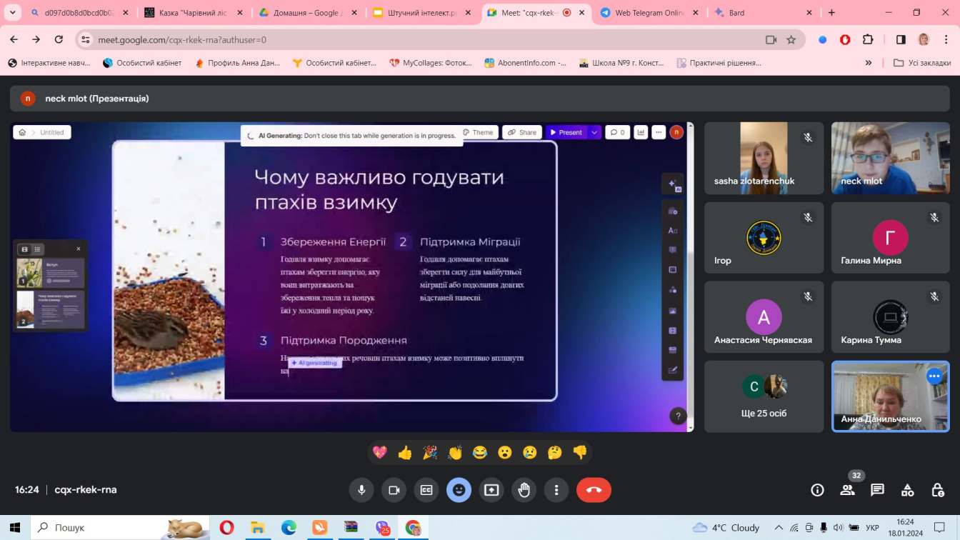The width and height of the screenshot is (960, 540).
Task: Open more options three-dot menu
Action: click(556, 490)
